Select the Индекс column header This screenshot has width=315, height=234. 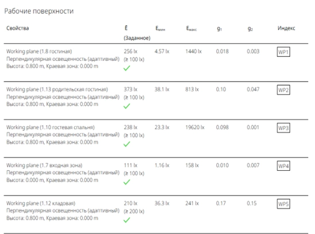(286, 28)
